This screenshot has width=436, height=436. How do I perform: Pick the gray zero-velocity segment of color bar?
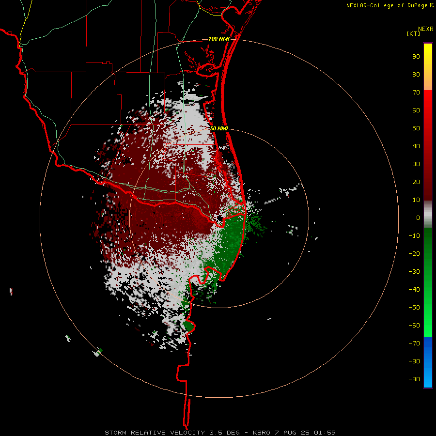point(428,215)
